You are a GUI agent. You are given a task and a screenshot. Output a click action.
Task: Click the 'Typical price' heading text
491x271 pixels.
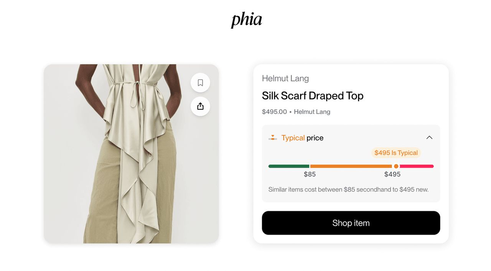pyautogui.click(x=302, y=138)
